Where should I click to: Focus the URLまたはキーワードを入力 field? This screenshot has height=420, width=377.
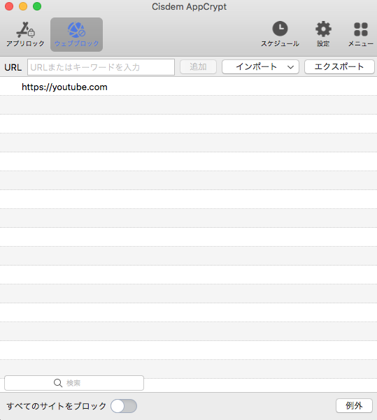(101, 67)
